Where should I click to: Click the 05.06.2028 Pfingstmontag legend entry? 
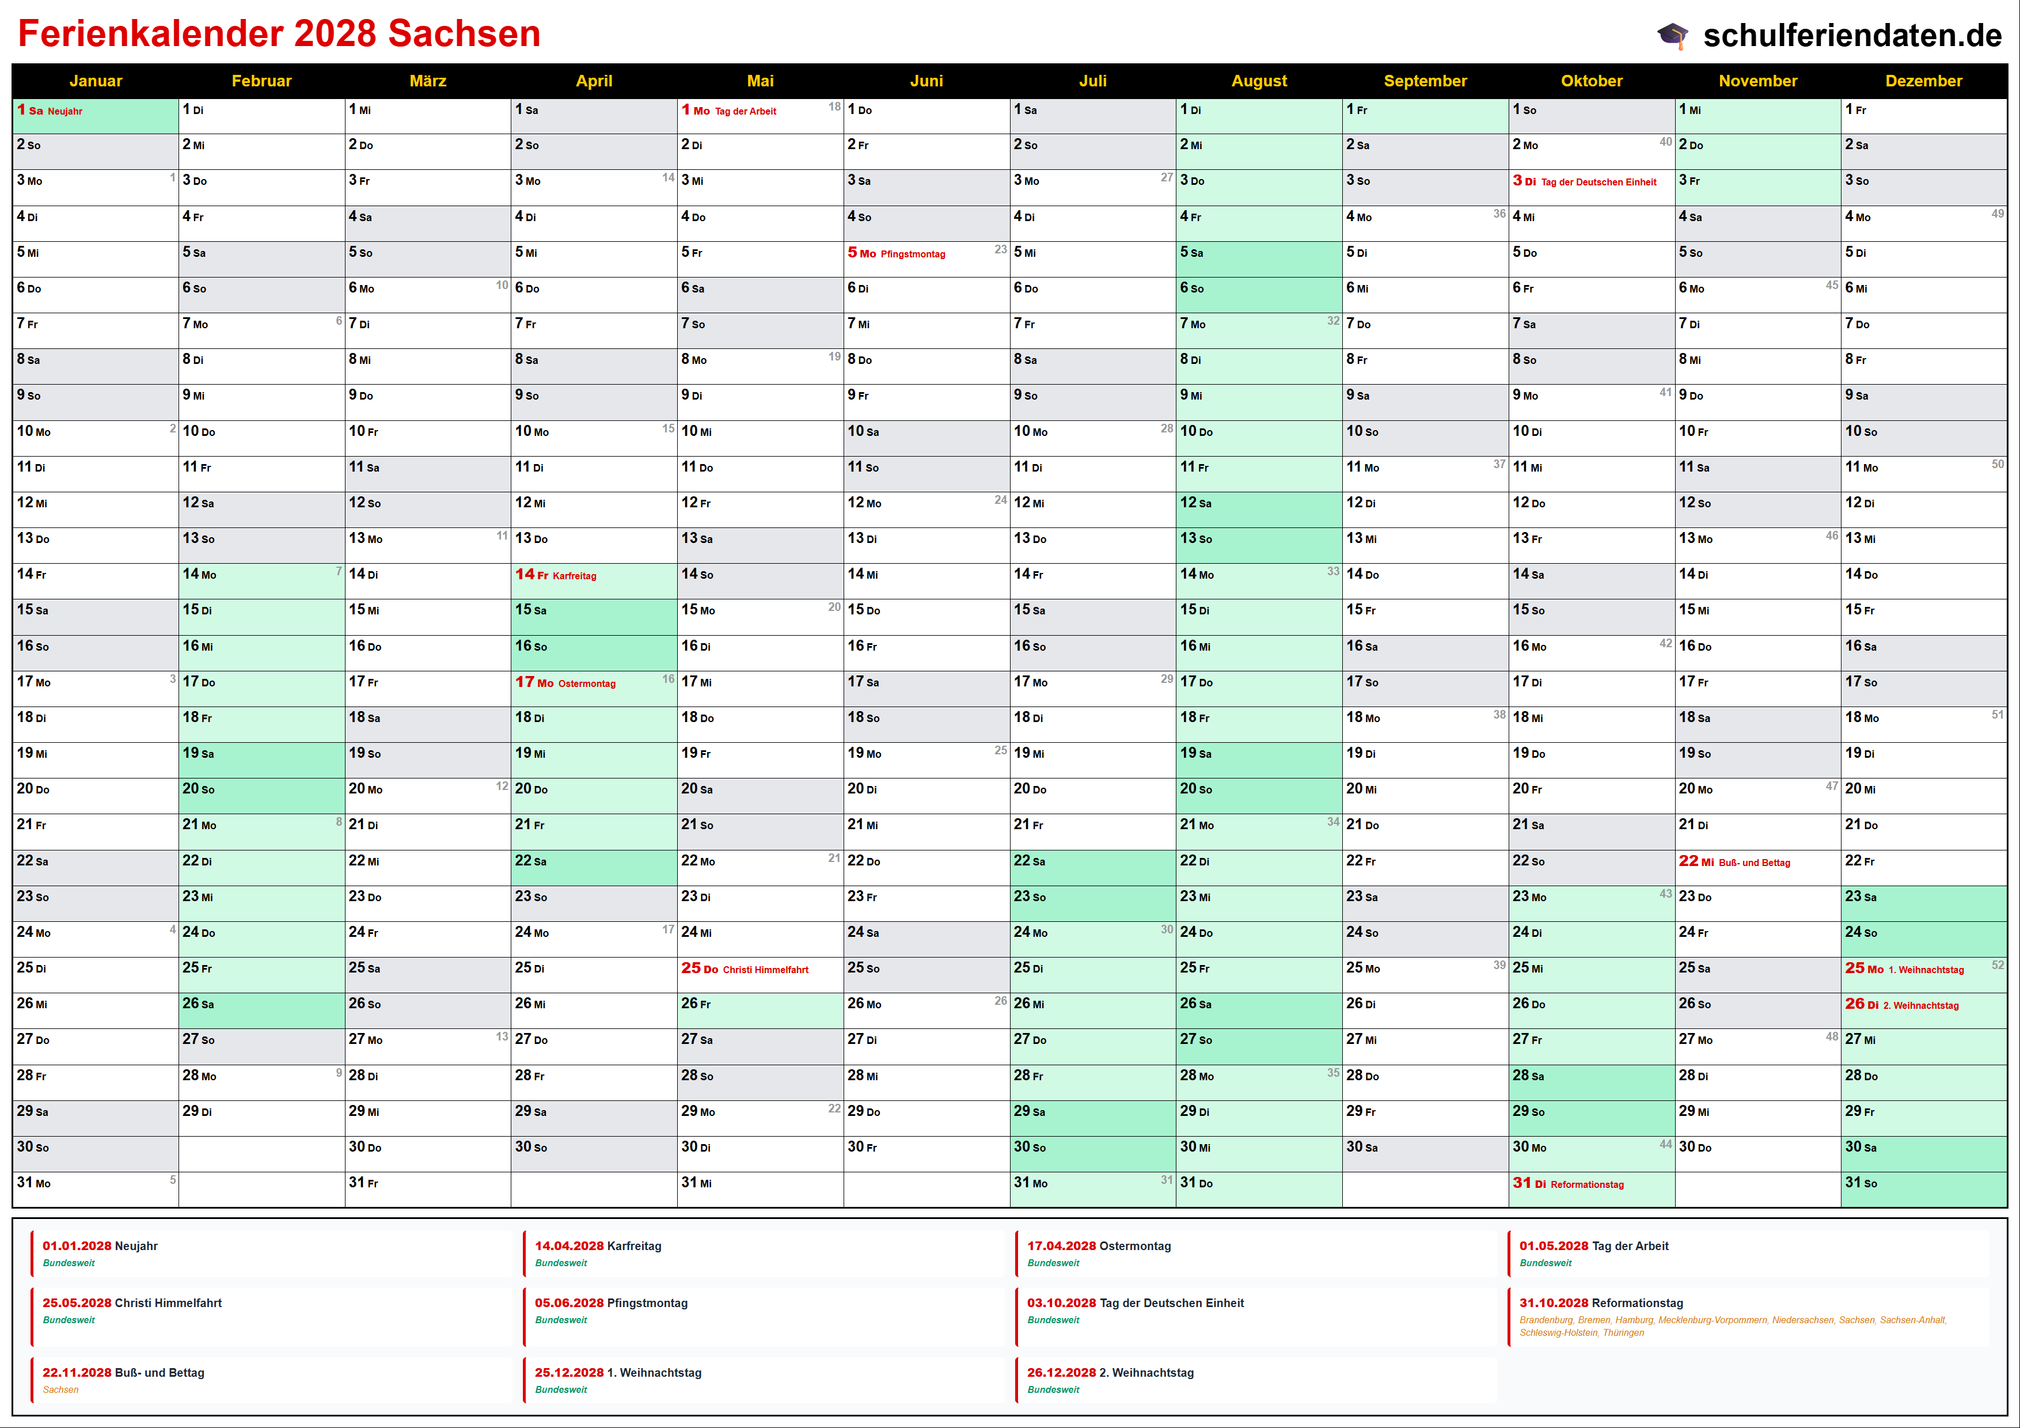(x=610, y=1303)
